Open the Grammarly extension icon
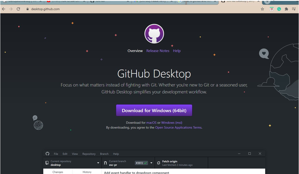Image resolution: width=299 pixels, height=174 pixels. tap(279, 9)
